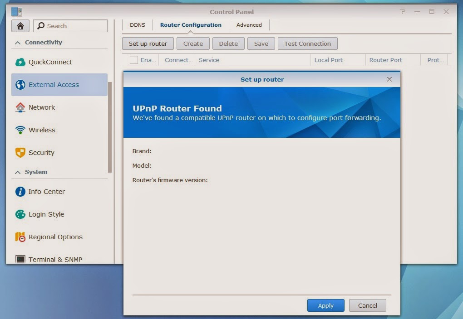Collapse the Connectivity section

18,42
